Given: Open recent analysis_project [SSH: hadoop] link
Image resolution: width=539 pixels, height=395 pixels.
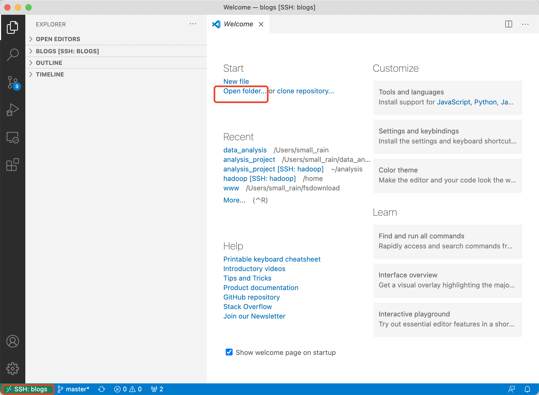Looking at the screenshot, I should (273, 169).
